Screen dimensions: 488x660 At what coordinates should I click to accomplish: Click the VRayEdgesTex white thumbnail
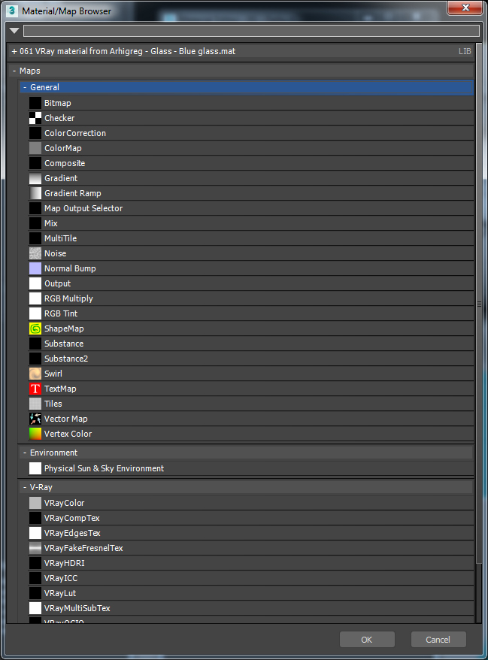[x=35, y=533]
